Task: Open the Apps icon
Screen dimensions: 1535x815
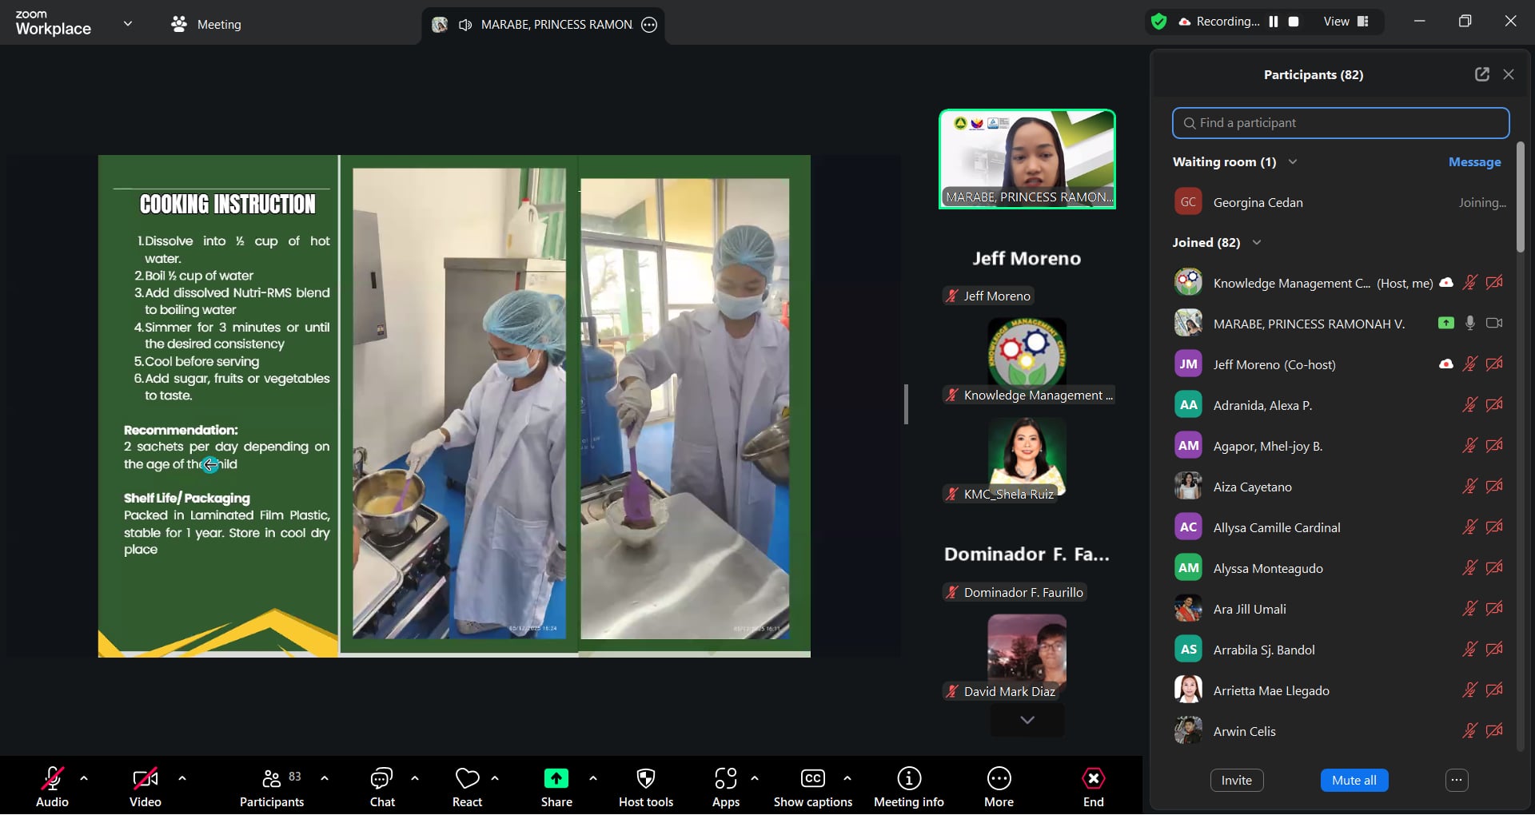Action: coord(725,779)
